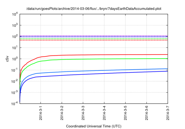Click the cSv y-axis label

pos(7,59)
